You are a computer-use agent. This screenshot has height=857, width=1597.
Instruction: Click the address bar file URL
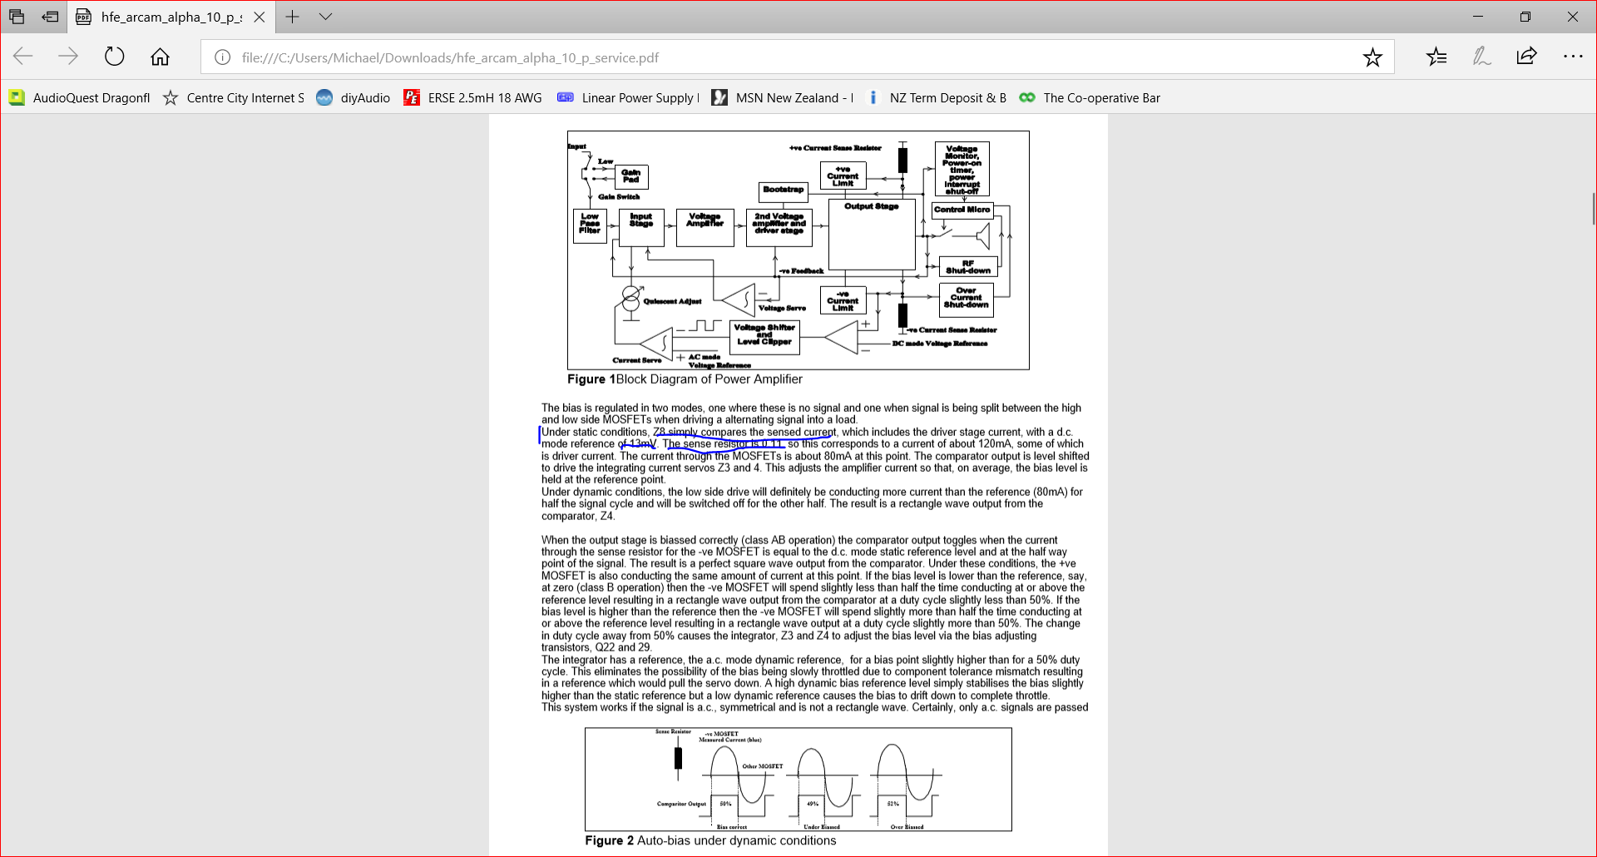click(450, 57)
